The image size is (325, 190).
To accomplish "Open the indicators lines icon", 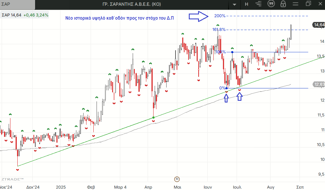I will point(258,4).
